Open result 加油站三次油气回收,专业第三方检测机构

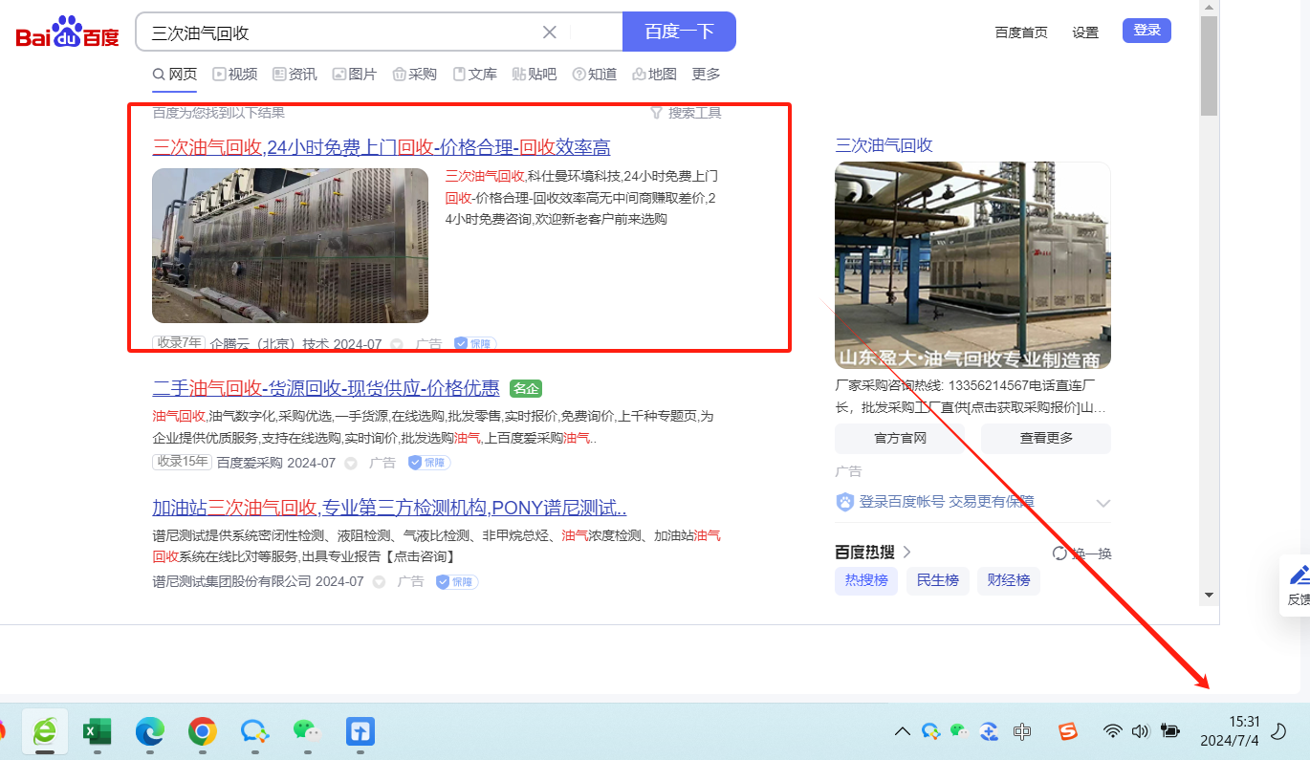click(389, 508)
